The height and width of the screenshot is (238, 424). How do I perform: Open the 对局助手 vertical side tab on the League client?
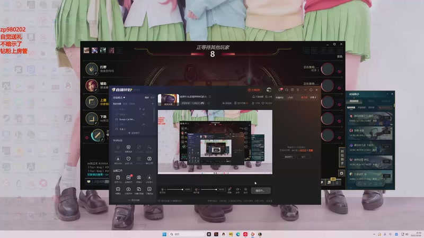[x=341, y=157]
